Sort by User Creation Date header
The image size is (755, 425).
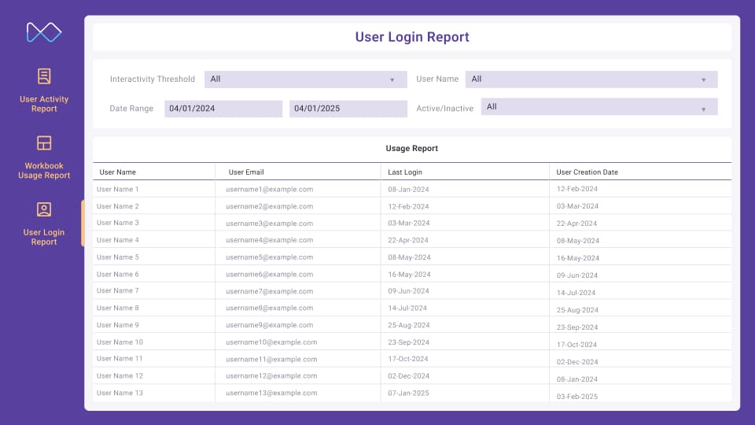[x=587, y=172]
